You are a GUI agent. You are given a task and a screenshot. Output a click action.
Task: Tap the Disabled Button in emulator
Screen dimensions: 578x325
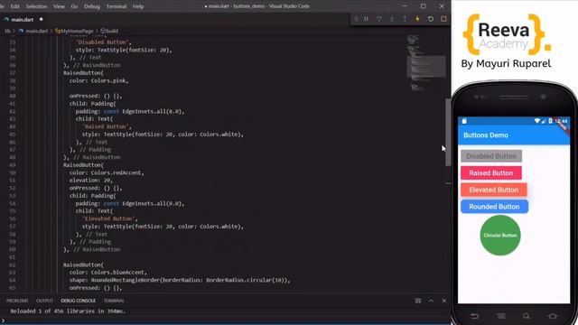point(491,156)
